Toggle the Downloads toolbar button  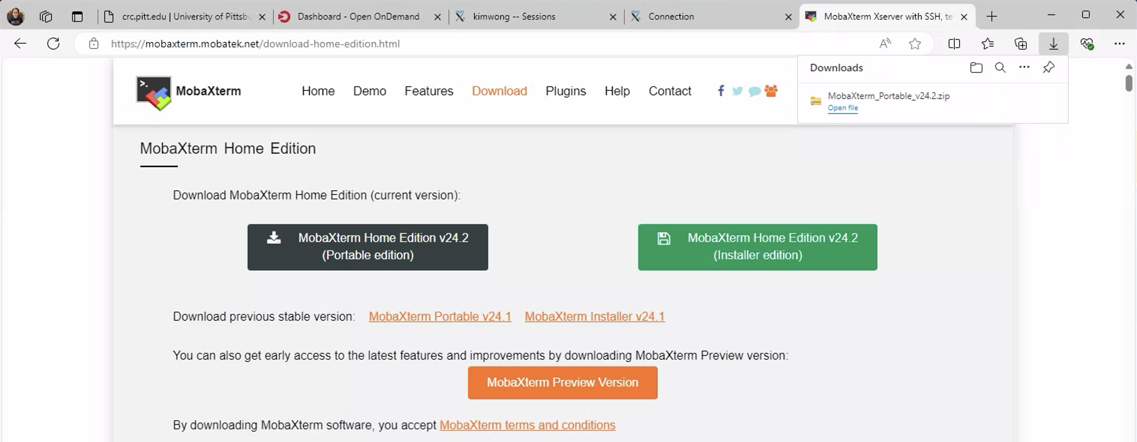1054,43
